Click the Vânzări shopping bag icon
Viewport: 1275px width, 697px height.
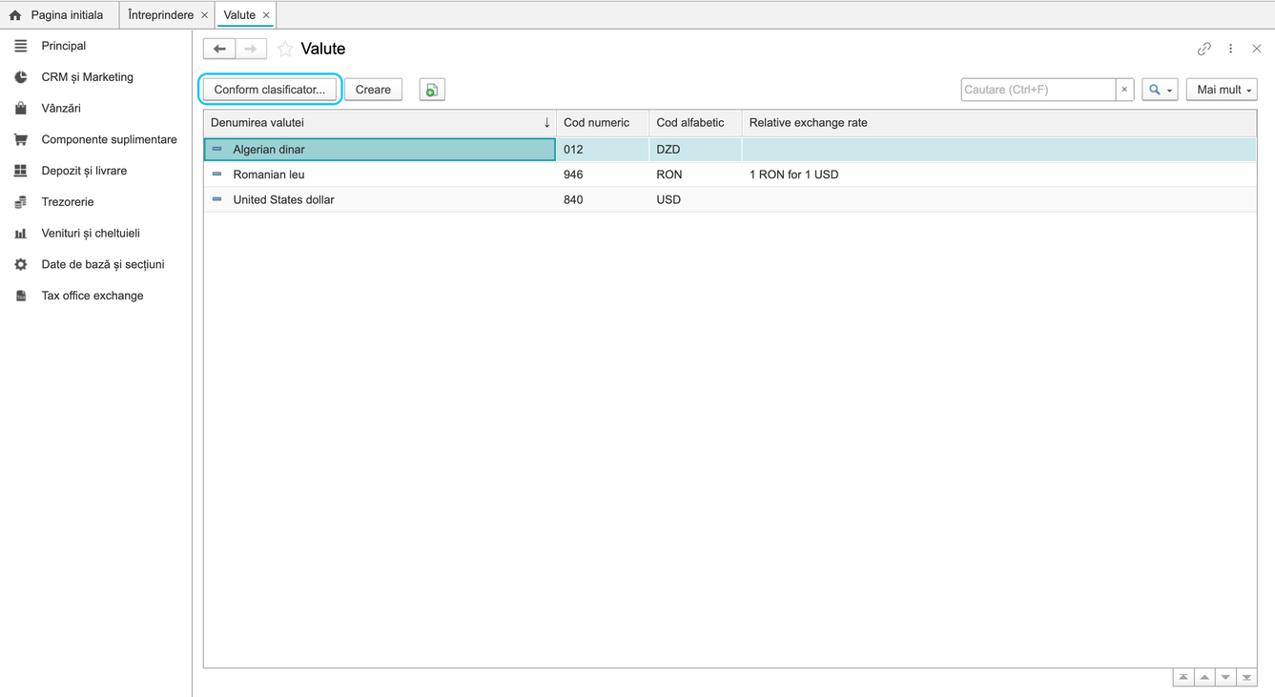[x=21, y=109]
